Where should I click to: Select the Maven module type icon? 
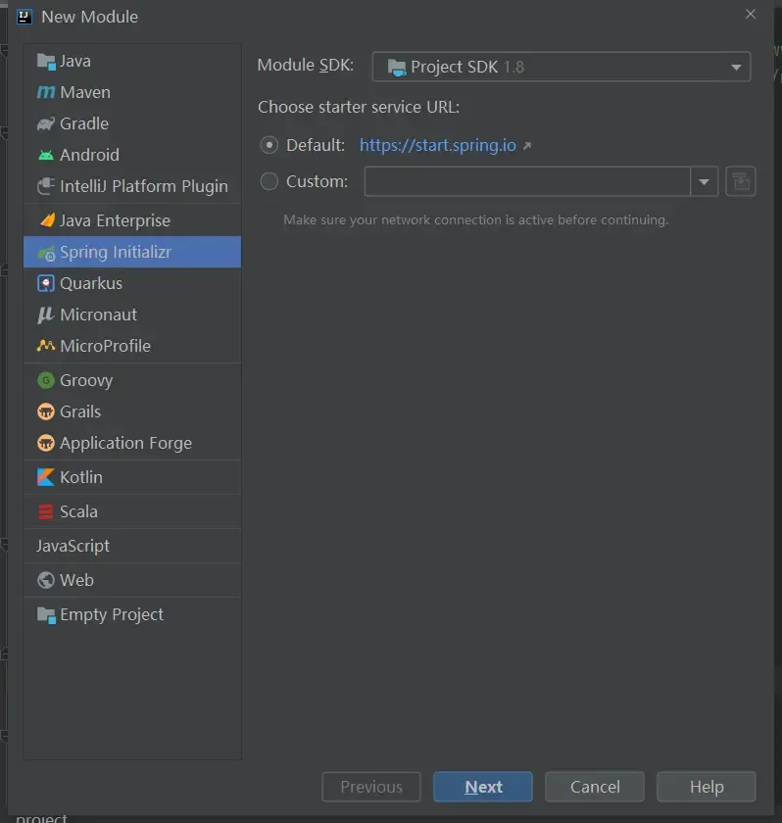pos(46,92)
